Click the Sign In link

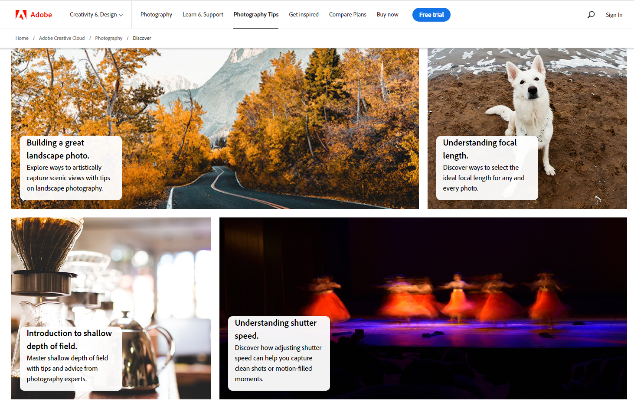click(614, 14)
